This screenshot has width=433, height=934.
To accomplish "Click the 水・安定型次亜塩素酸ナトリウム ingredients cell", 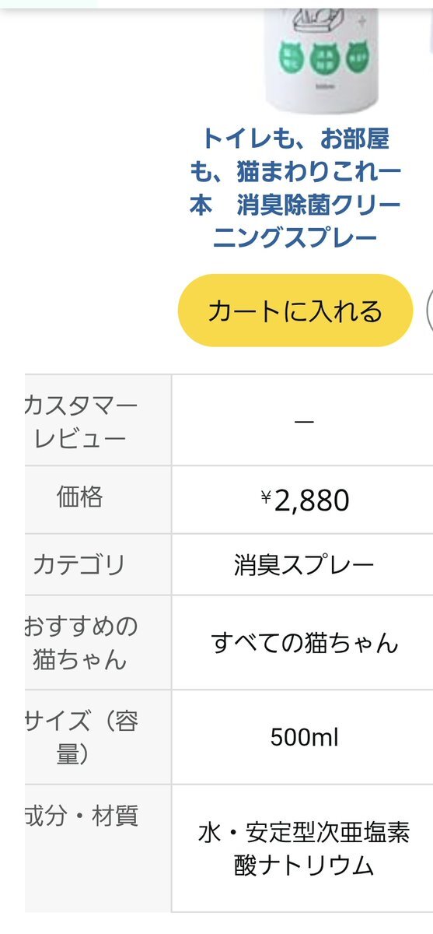I will 304,848.
